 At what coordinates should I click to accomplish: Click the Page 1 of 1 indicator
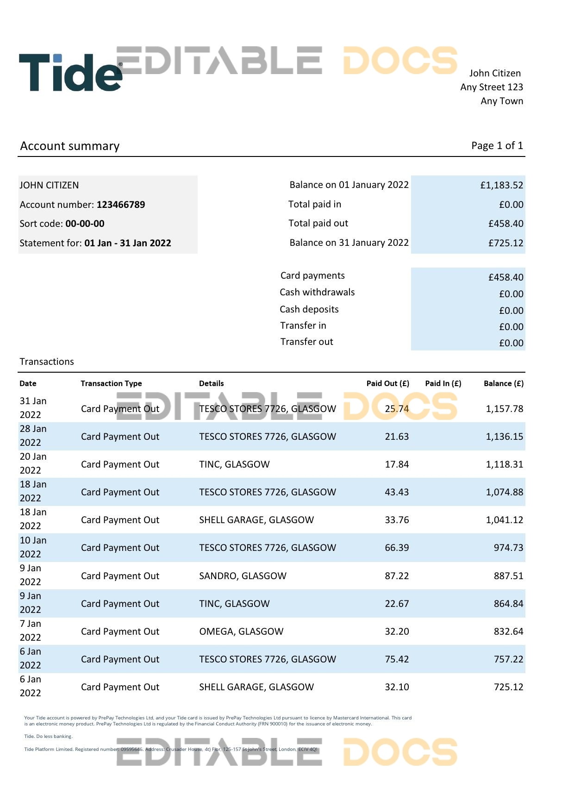point(497,146)
